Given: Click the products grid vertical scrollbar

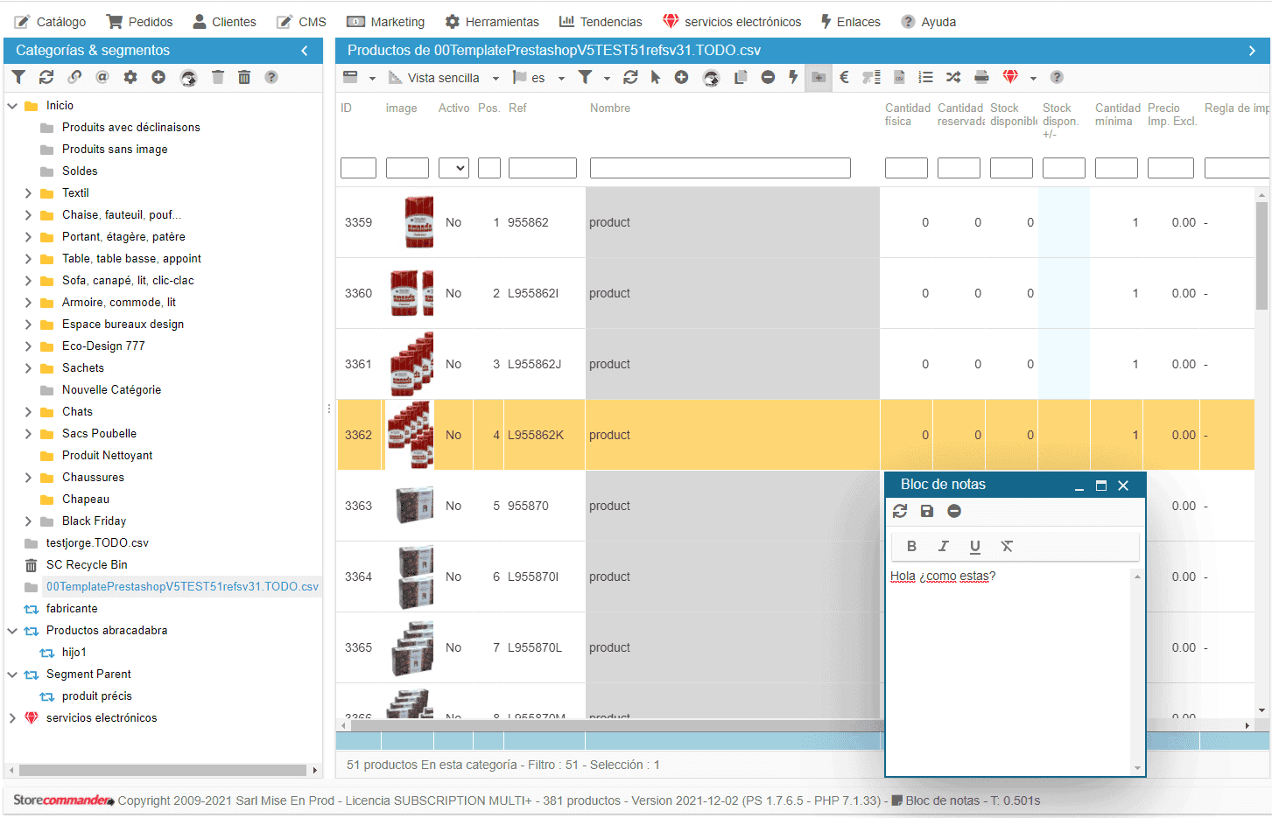Looking at the screenshot, I should (1261, 262).
